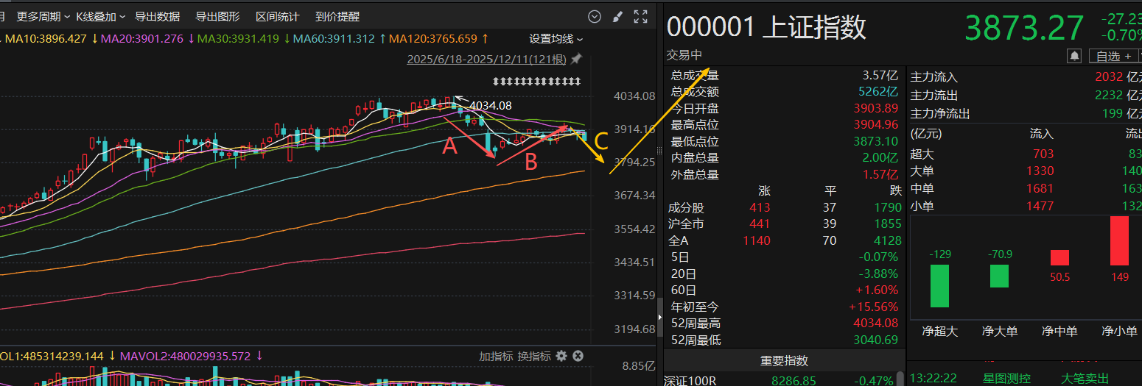Close the volume indicator panel

578,356
